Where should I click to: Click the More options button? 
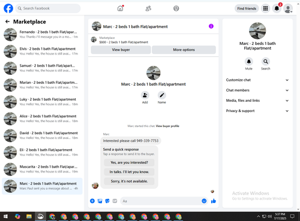click(184, 50)
